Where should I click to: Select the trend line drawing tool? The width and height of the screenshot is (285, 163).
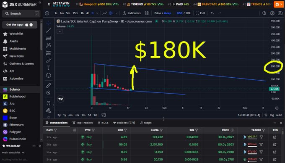click(49, 30)
